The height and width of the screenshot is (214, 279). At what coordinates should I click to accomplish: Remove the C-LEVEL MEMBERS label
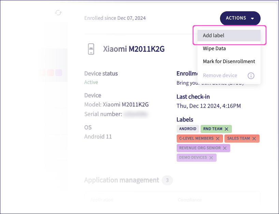tap(218, 139)
